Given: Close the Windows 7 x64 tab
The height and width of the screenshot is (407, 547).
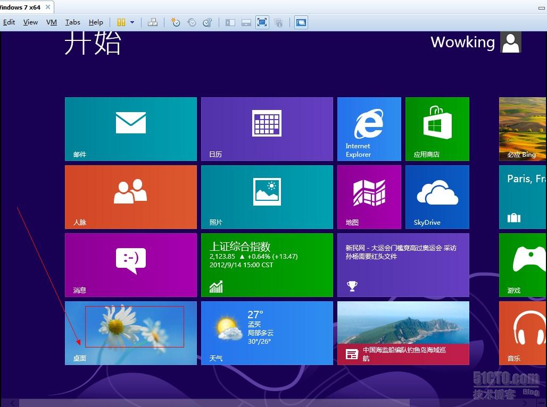Looking at the screenshot, I should click(x=48, y=7).
